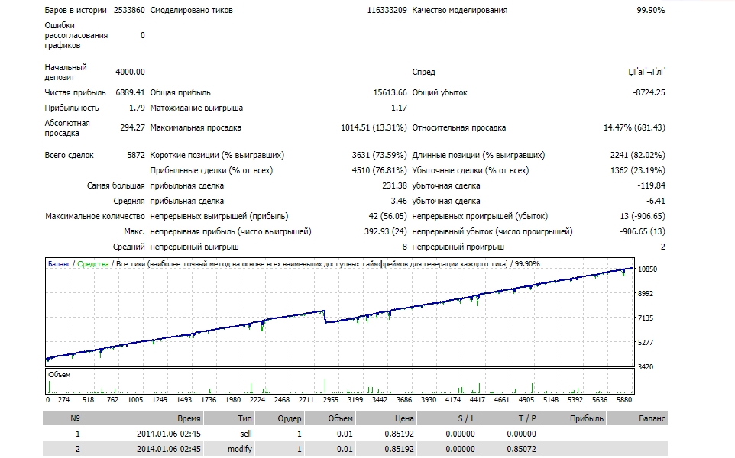Select the consecutive wins value 42 (56.05)
735x458 pixels.
click(387, 216)
